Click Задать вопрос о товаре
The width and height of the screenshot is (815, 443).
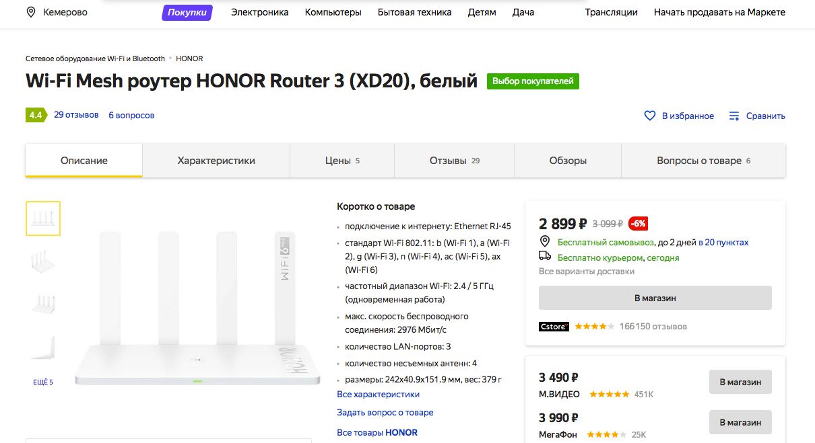click(385, 413)
